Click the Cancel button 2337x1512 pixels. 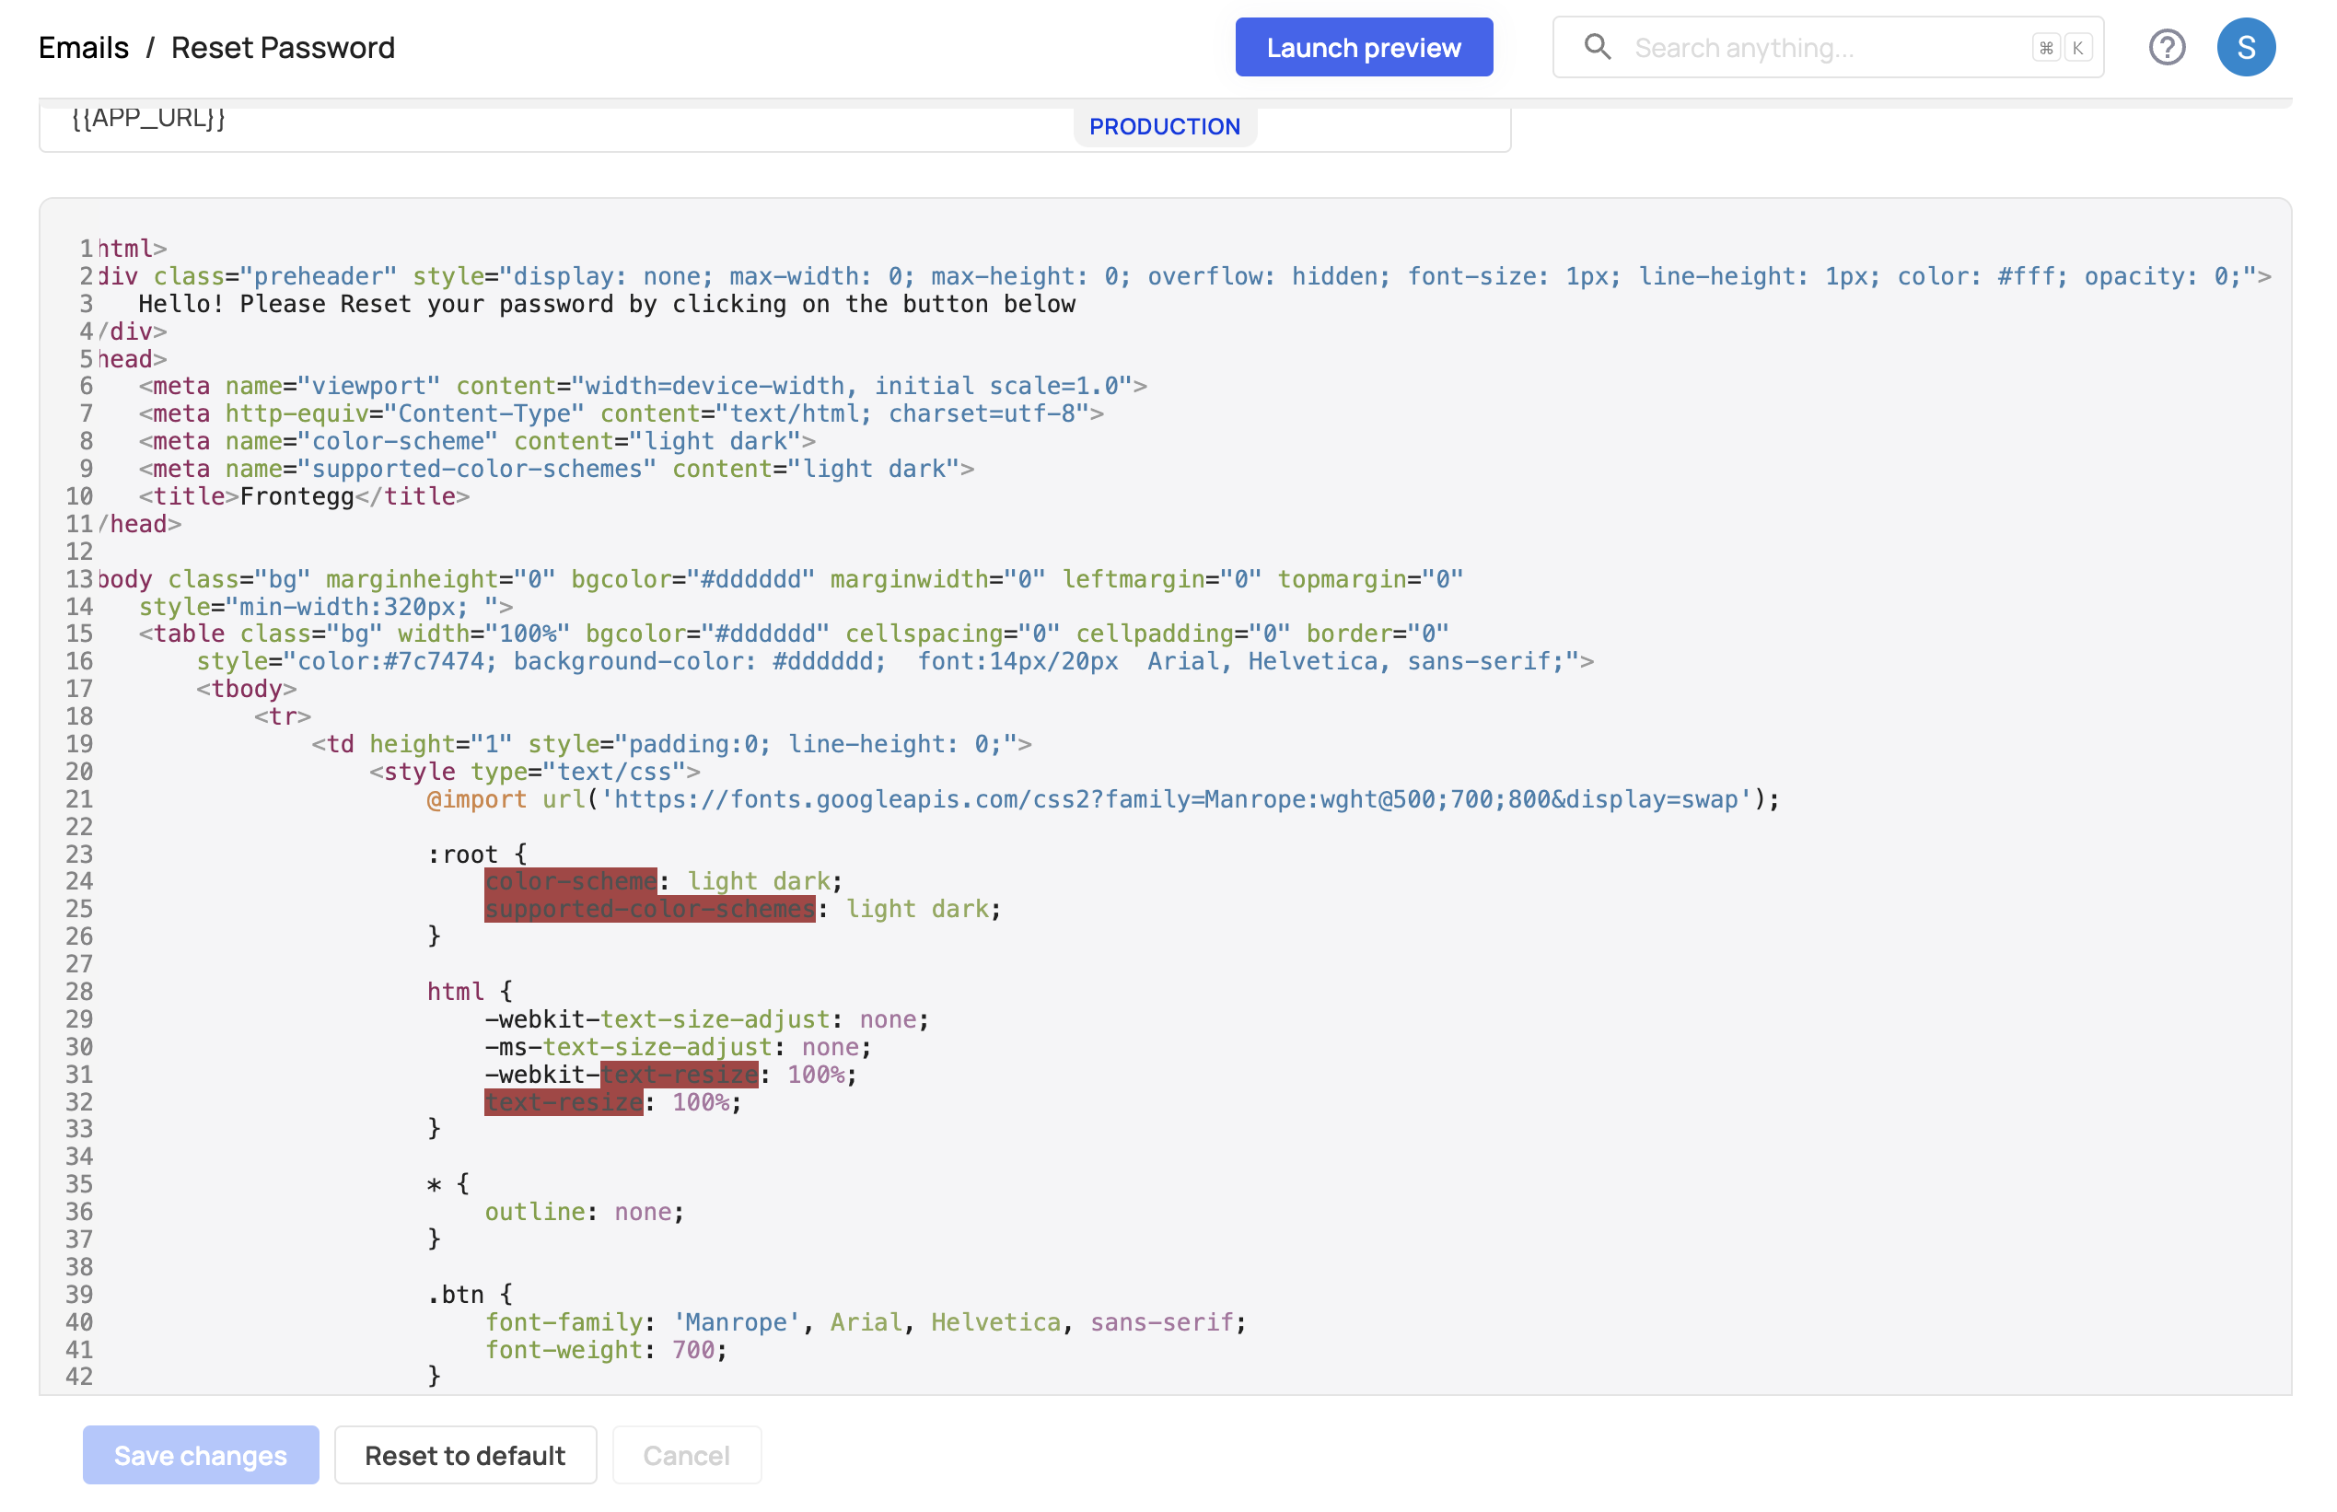click(x=685, y=1455)
